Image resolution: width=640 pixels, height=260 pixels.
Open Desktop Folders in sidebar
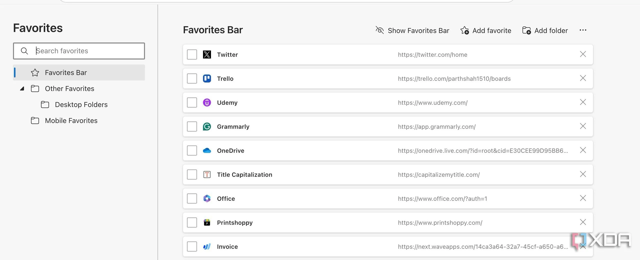(x=81, y=104)
